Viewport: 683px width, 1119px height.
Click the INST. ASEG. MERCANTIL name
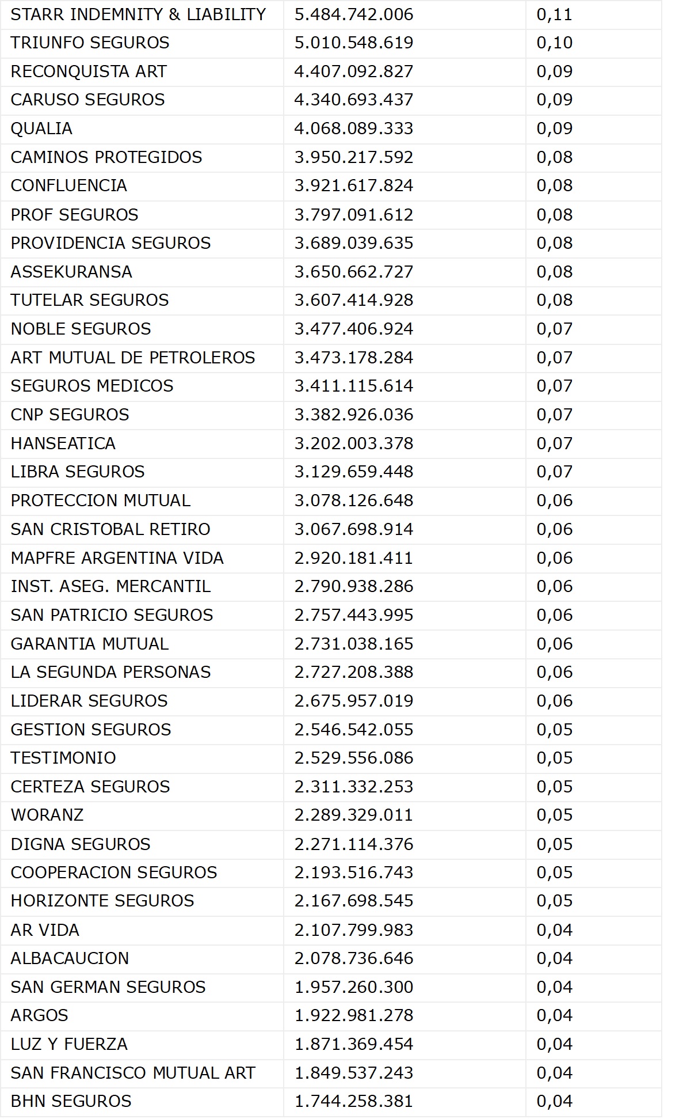pos(110,586)
